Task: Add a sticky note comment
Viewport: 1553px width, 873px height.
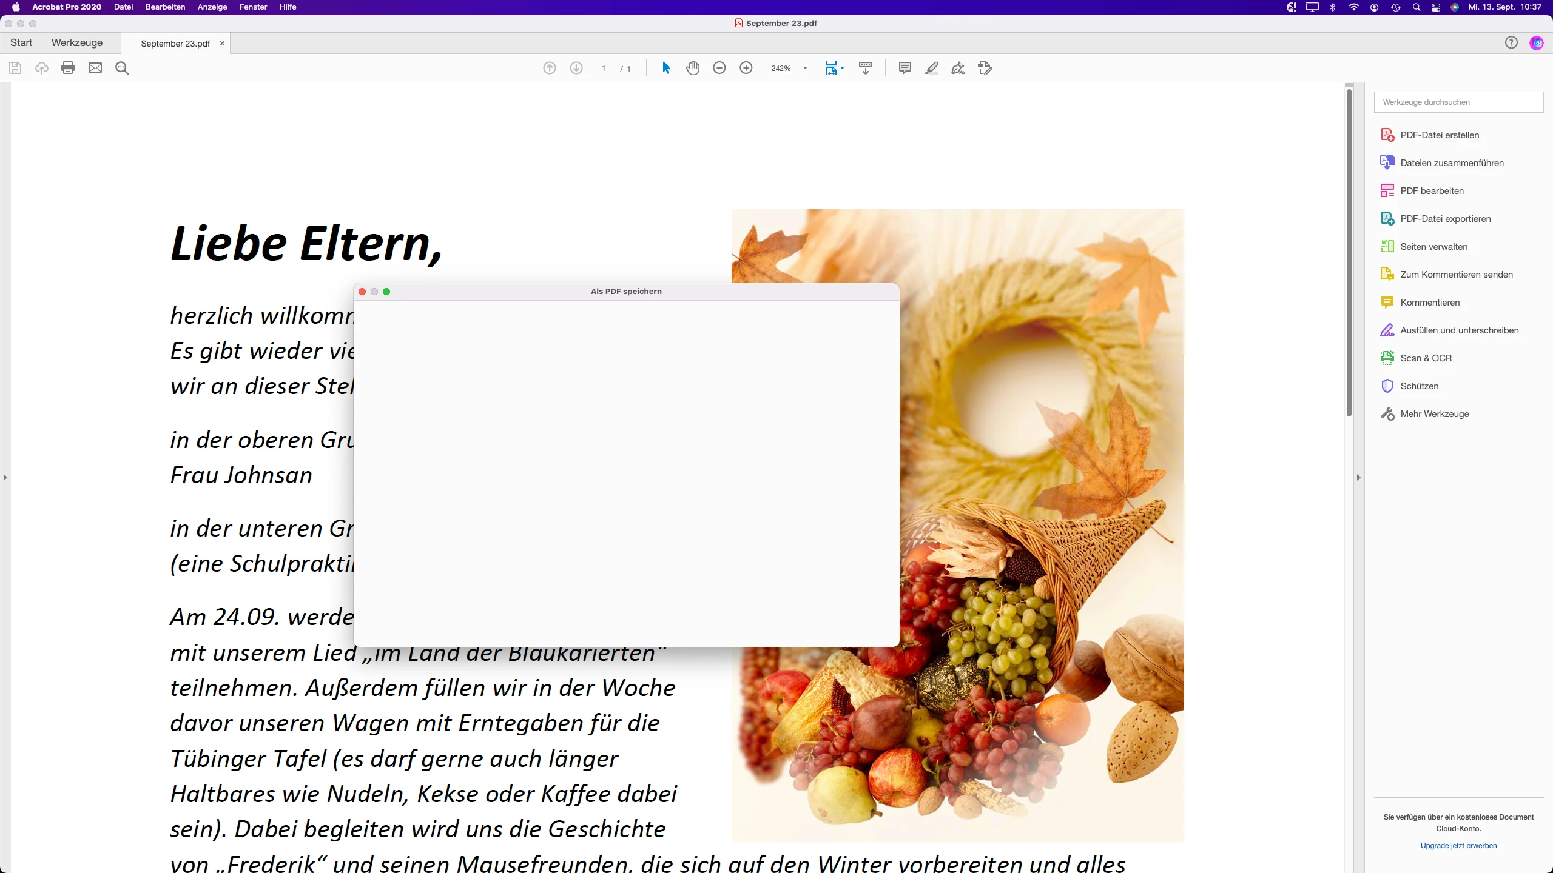Action: [905, 68]
